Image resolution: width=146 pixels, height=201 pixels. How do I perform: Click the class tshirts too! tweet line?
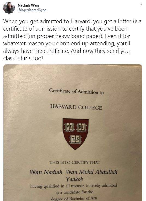tap(23, 58)
